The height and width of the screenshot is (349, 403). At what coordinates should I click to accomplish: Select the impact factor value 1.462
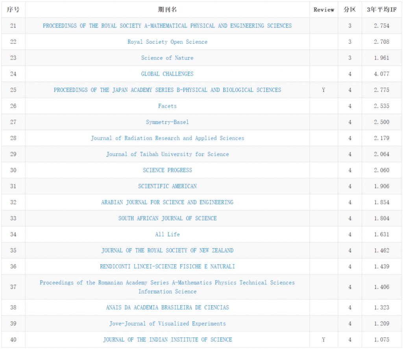pos(382,251)
